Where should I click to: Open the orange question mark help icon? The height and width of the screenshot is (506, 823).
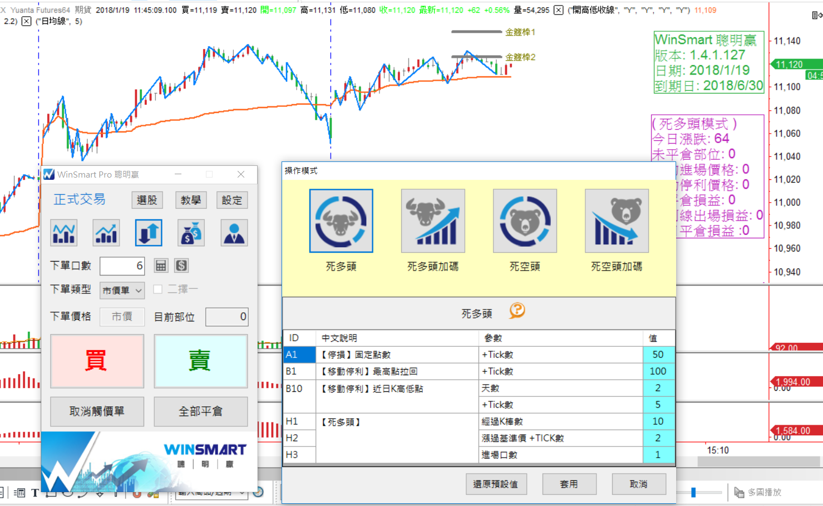(x=517, y=311)
